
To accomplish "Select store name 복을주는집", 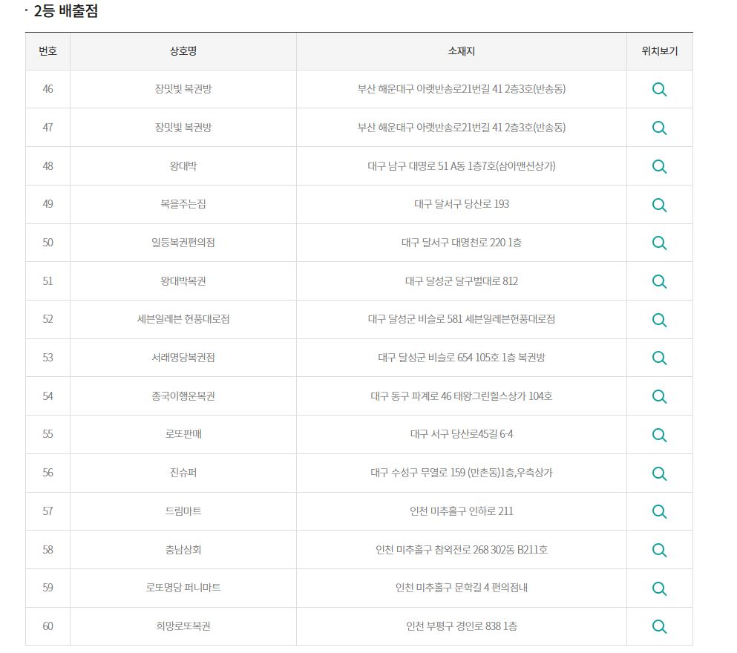I will 183,204.
